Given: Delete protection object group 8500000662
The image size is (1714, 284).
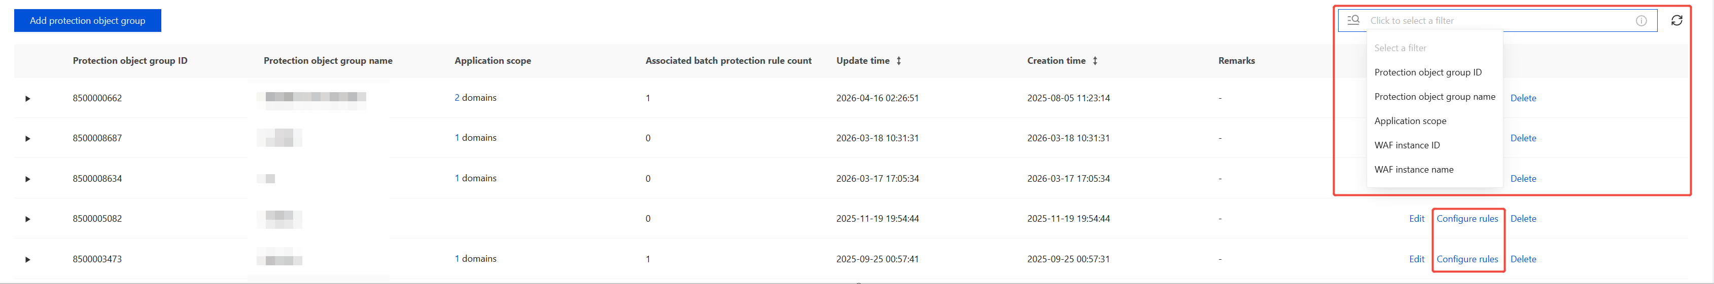Looking at the screenshot, I should (1523, 98).
